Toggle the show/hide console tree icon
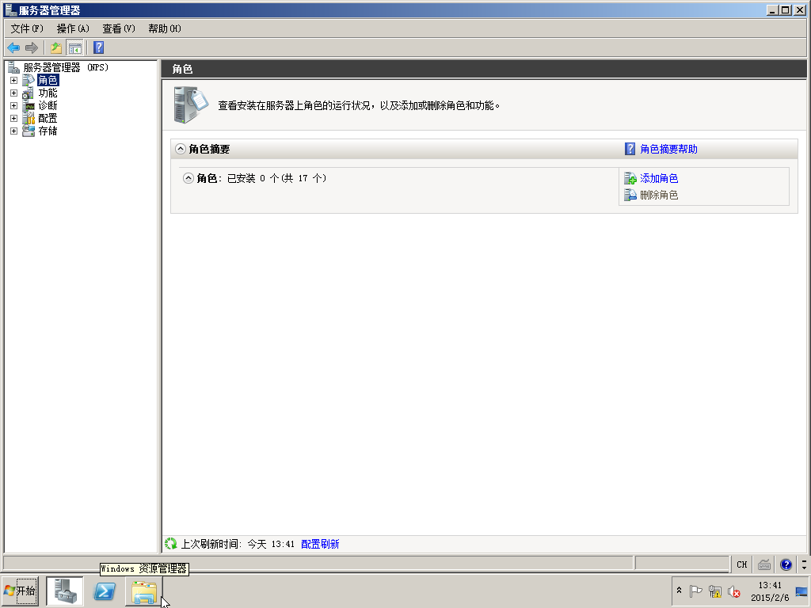This screenshot has width=811, height=608. 75,48
